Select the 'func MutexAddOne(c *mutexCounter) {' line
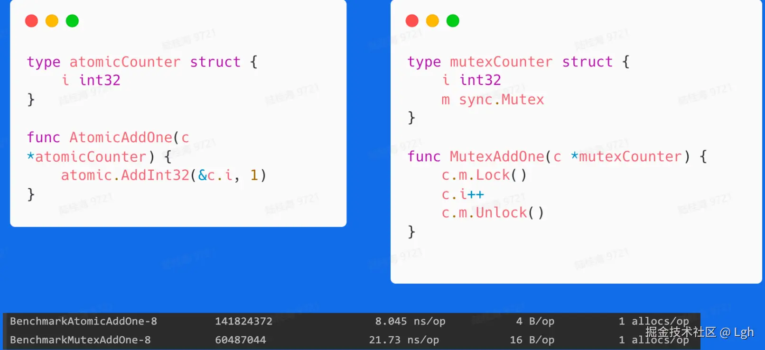This screenshot has width=765, height=350. 557,157
